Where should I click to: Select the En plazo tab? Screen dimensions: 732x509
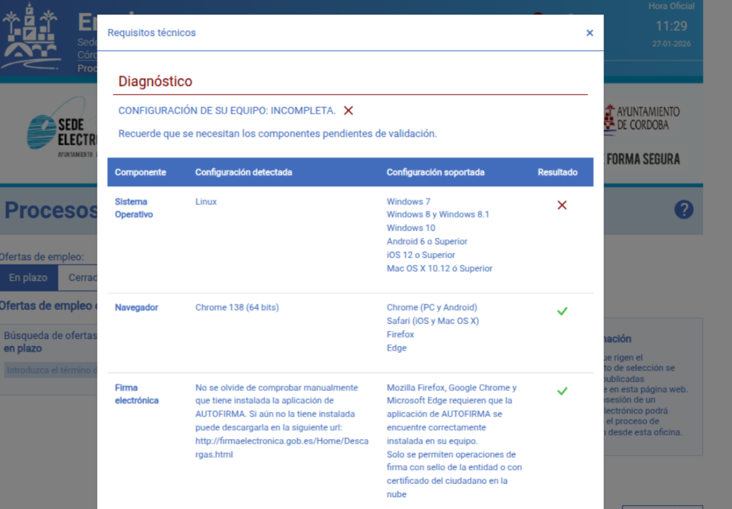pyautogui.click(x=28, y=278)
